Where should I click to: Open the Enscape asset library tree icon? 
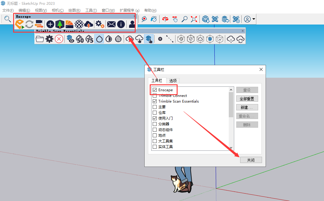(60, 24)
